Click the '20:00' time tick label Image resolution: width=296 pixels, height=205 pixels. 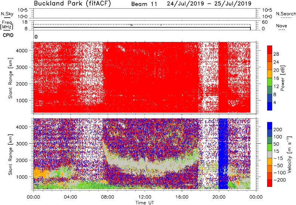[x=219, y=197]
